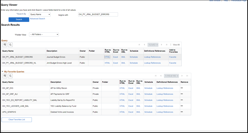Open the Advanced Search link
Image resolution: width=248 pixels, height=133 pixels.
[38, 19]
